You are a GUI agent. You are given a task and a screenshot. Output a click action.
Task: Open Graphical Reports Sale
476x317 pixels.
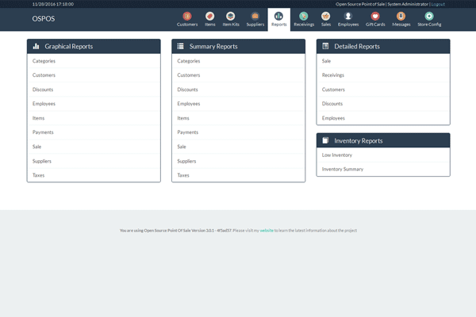click(94, 147)
